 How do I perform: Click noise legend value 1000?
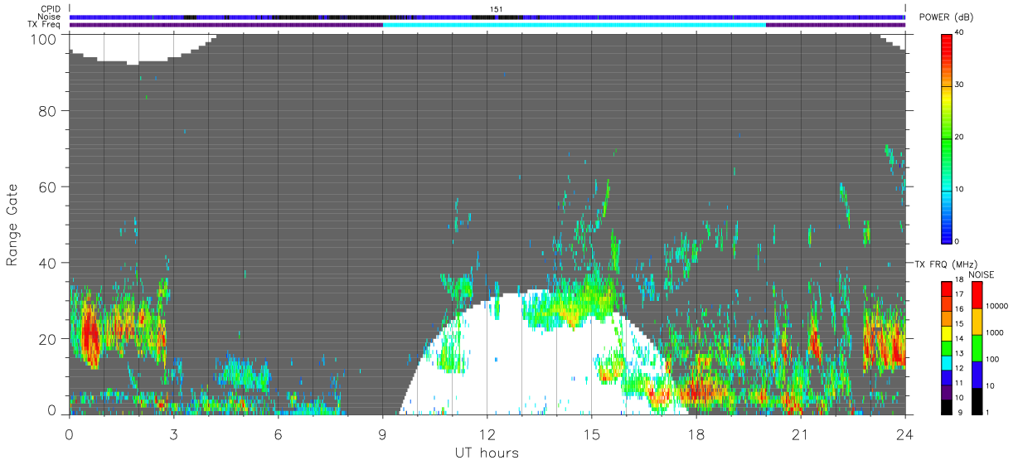coord(994,333)
